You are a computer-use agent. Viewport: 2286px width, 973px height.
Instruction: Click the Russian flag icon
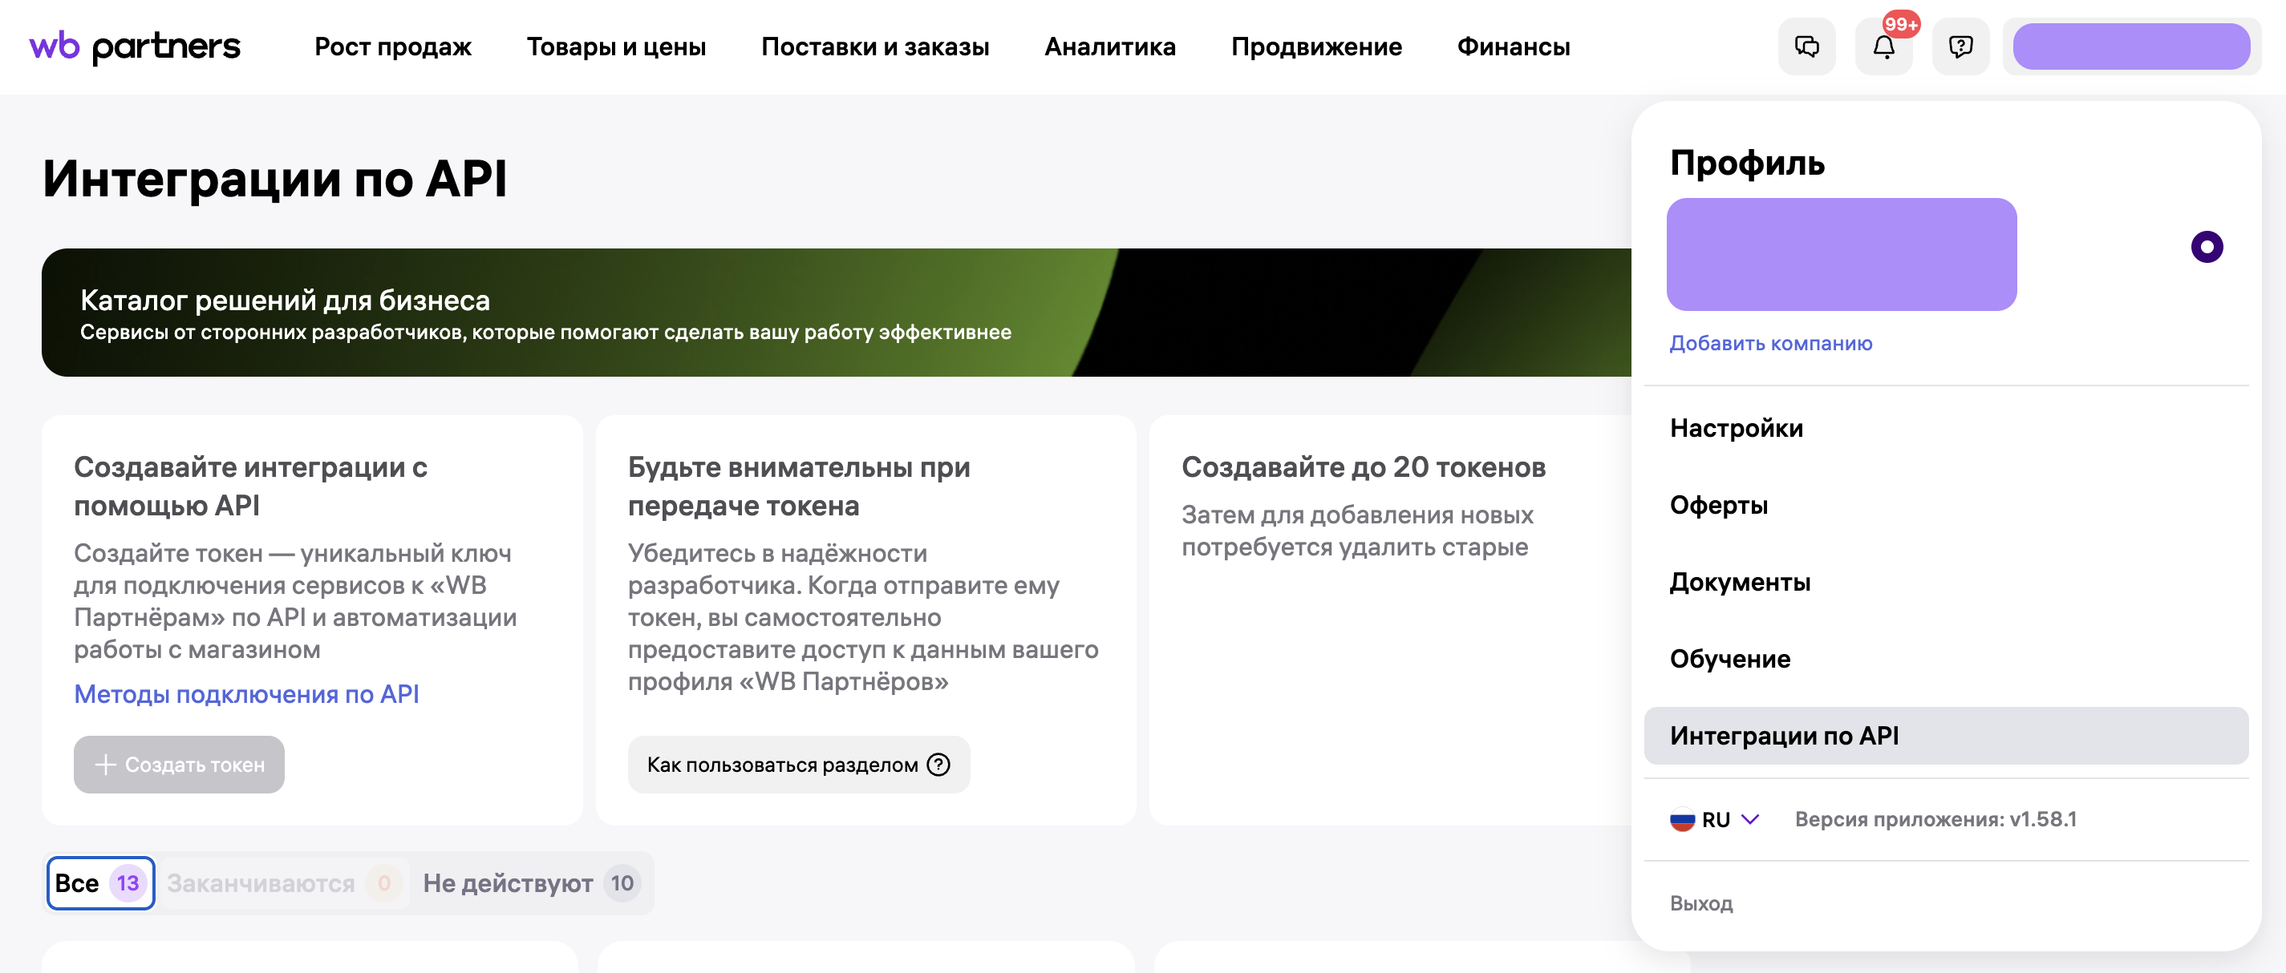click(1682, 820)
